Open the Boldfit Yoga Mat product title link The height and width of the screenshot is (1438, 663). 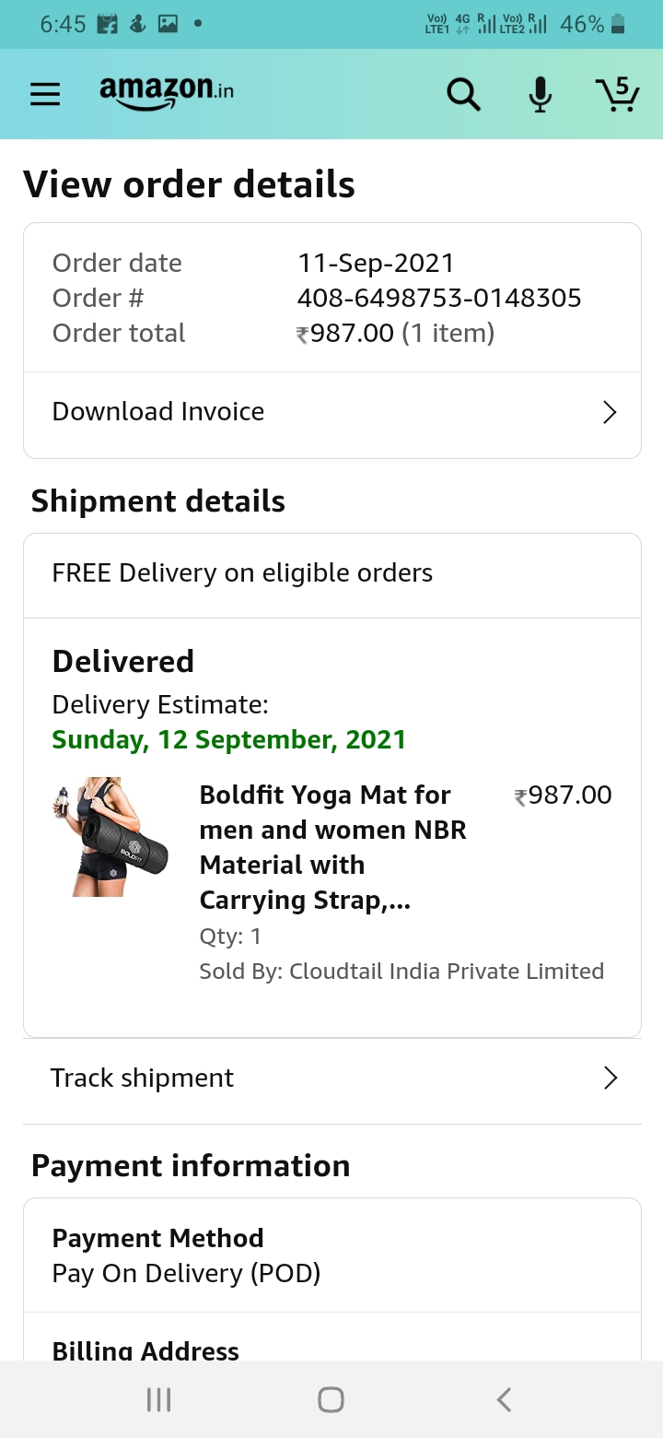(x=332, y=847)
